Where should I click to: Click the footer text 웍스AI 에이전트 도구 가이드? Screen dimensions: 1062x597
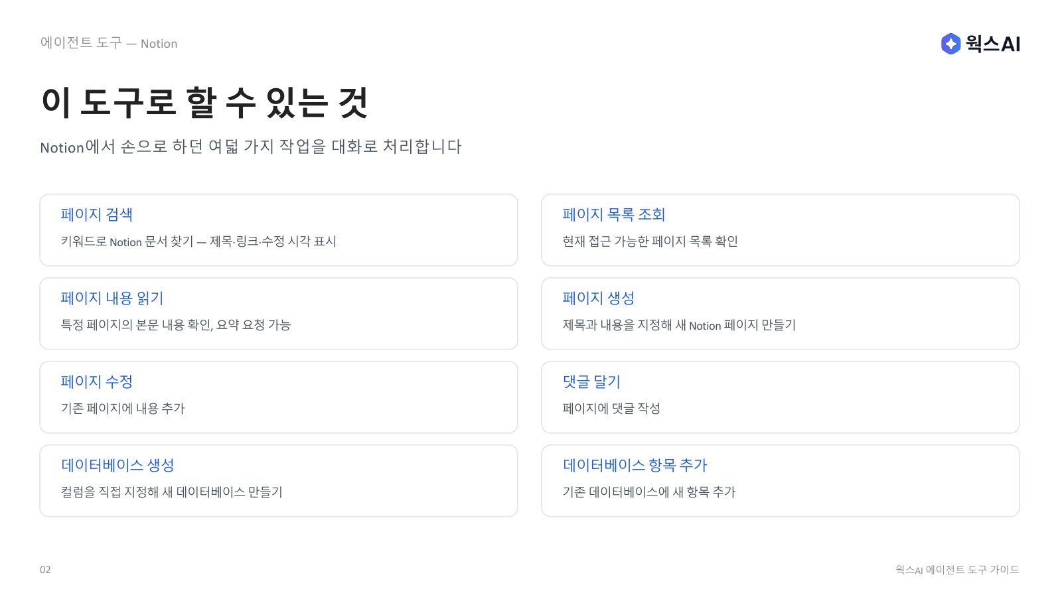(x=957, y=570)
